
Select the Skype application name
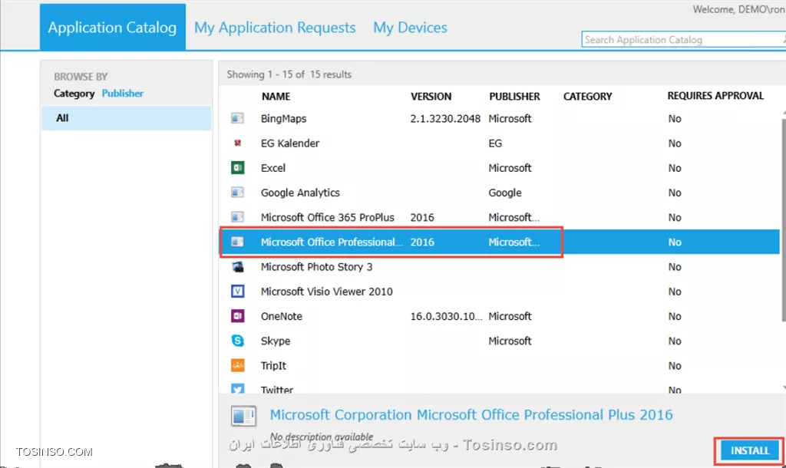pos(276,341)
